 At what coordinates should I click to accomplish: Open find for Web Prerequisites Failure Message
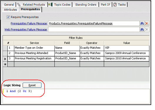pyautogui.click(x=142, y=29)
